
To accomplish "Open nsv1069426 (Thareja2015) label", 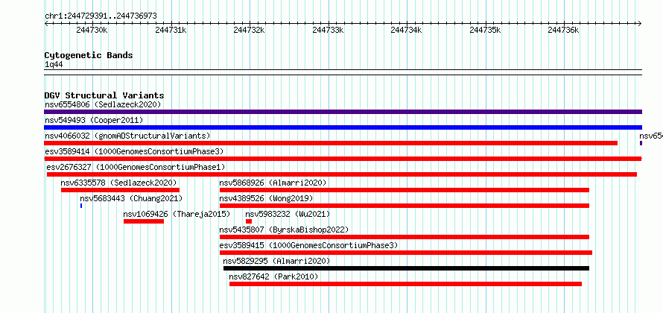I will (177, 214).
